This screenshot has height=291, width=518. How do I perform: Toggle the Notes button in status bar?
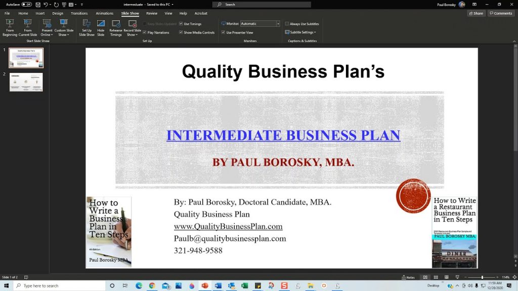(x=408, y=277)
